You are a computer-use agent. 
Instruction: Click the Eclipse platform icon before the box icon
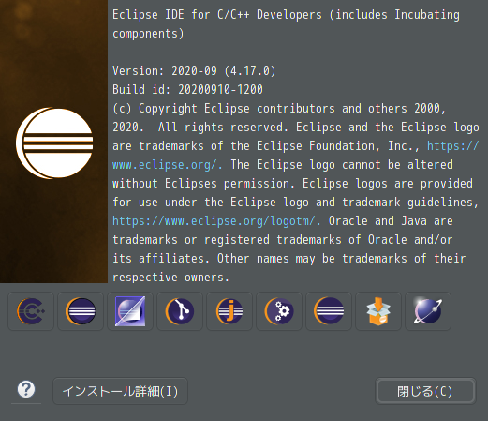329,311
